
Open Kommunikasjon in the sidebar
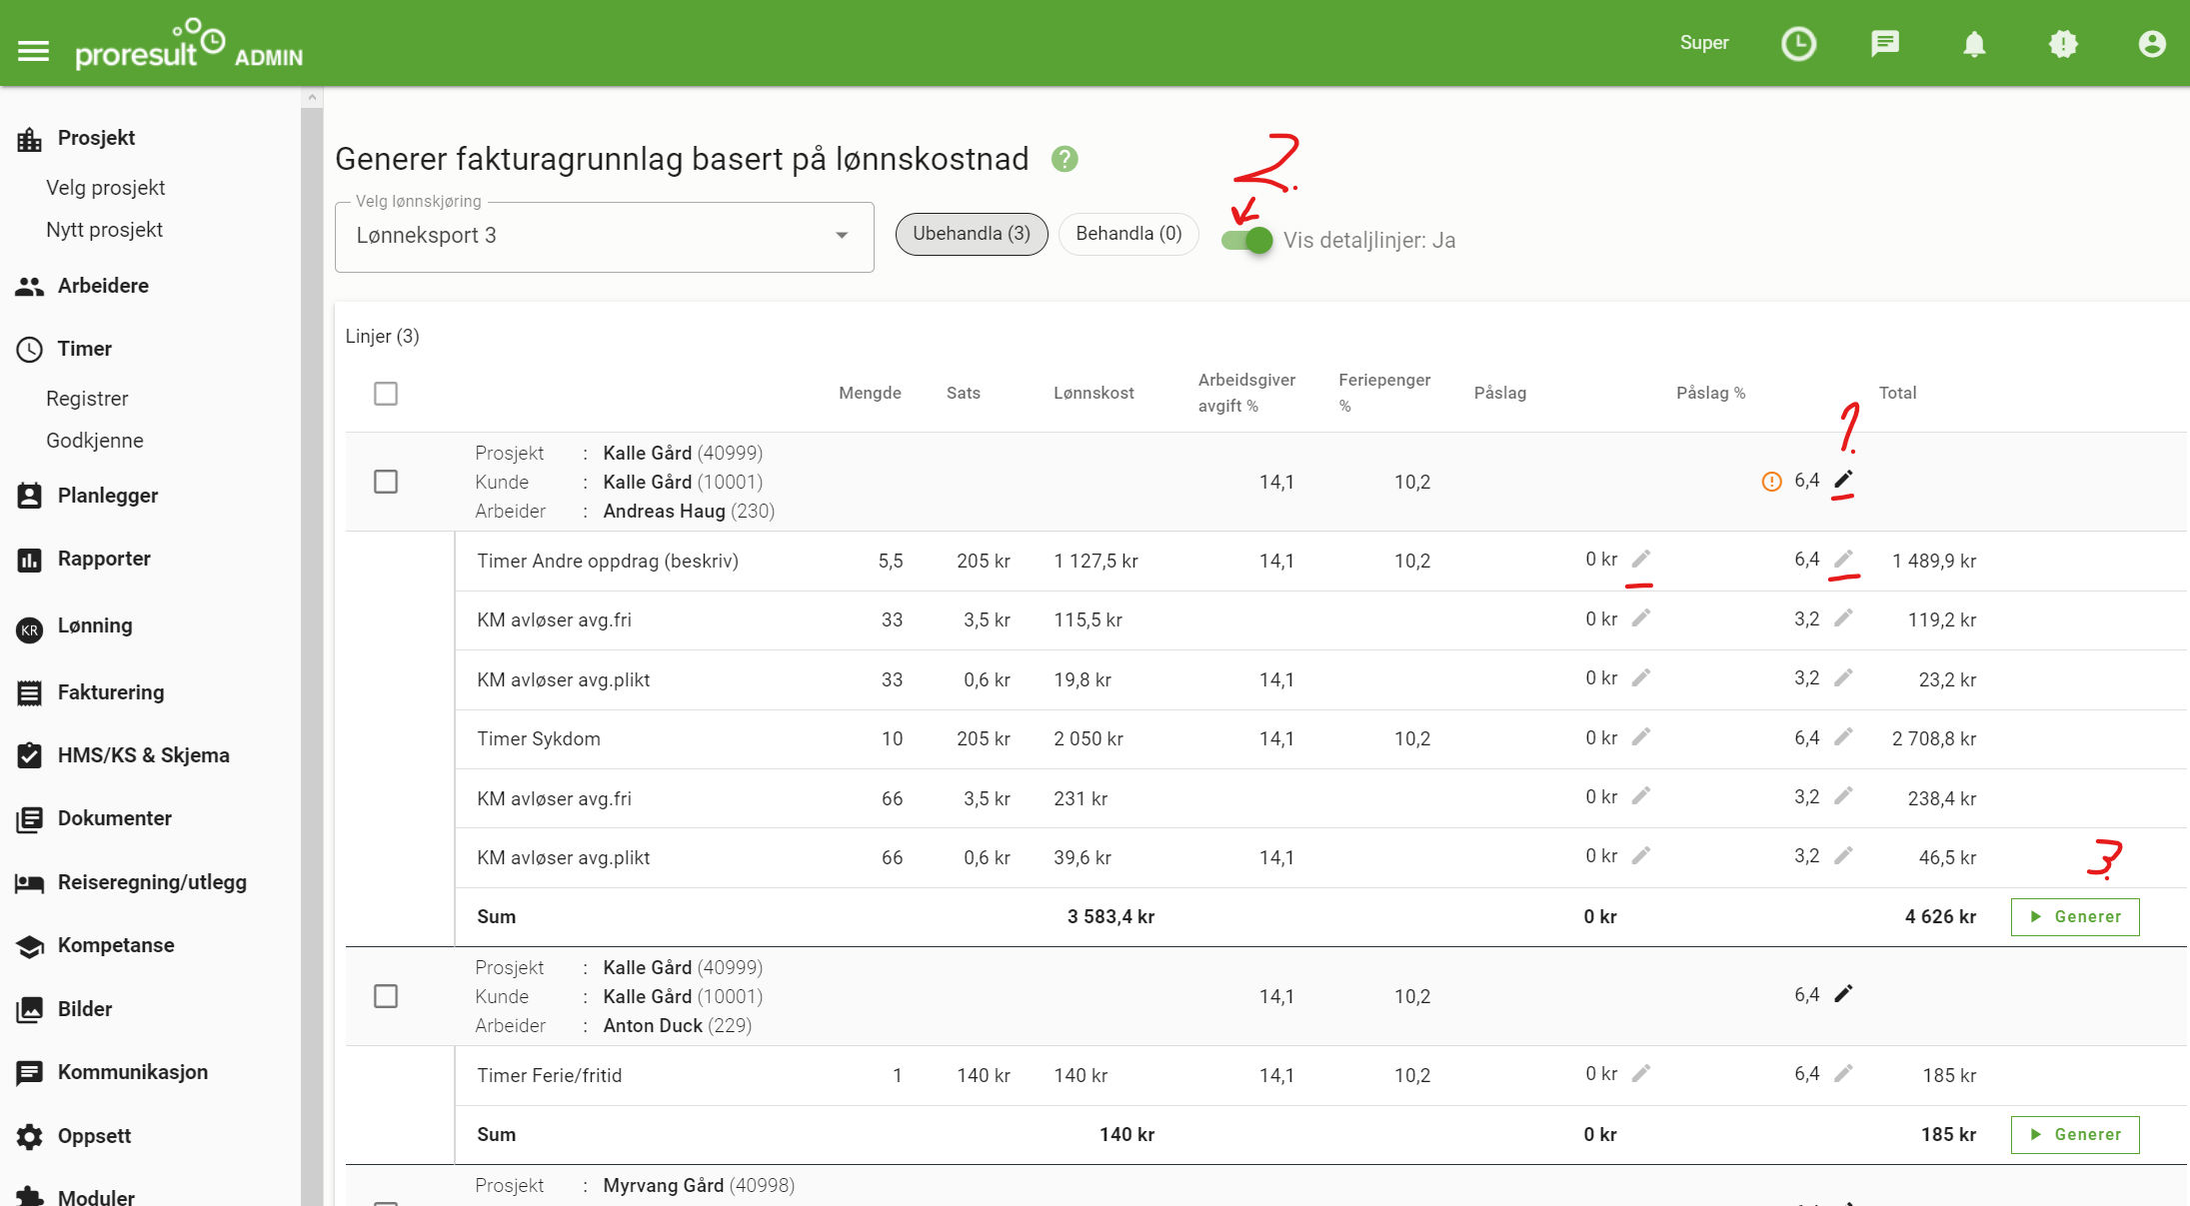133,1072
